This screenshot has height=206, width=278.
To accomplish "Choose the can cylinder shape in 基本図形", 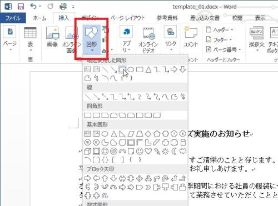I will [183, 143].
